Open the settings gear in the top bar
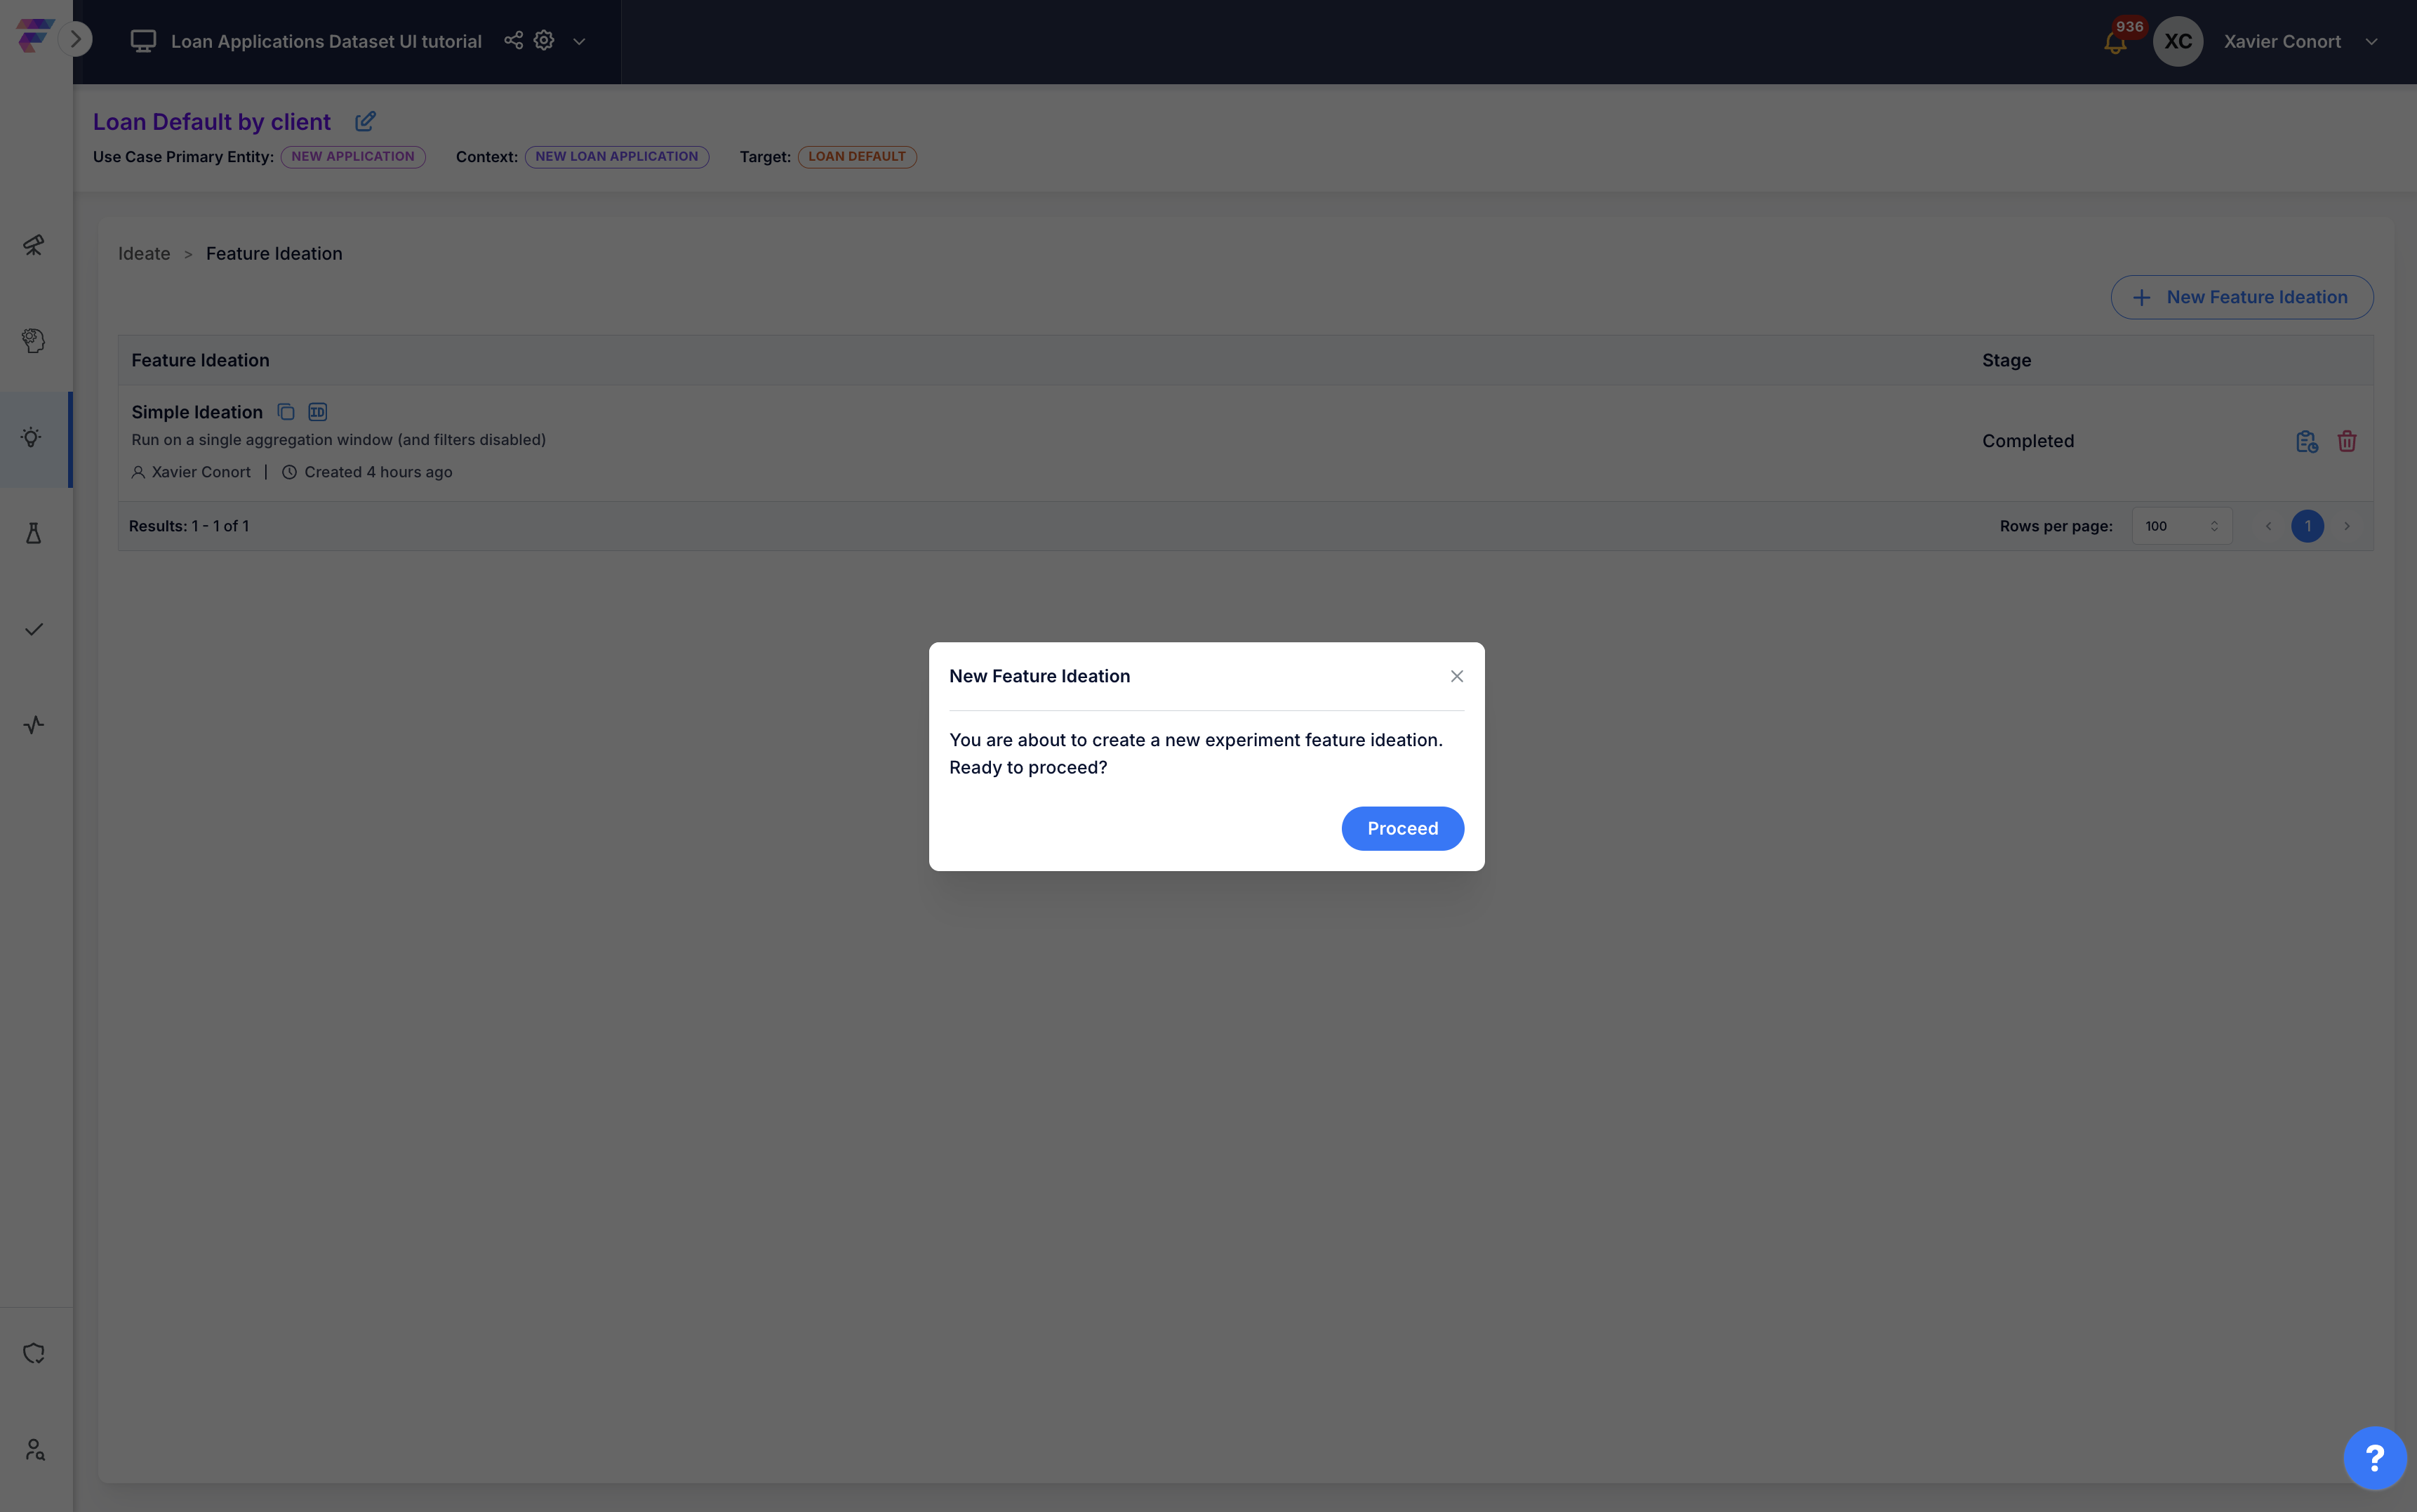 click(544, 40)
